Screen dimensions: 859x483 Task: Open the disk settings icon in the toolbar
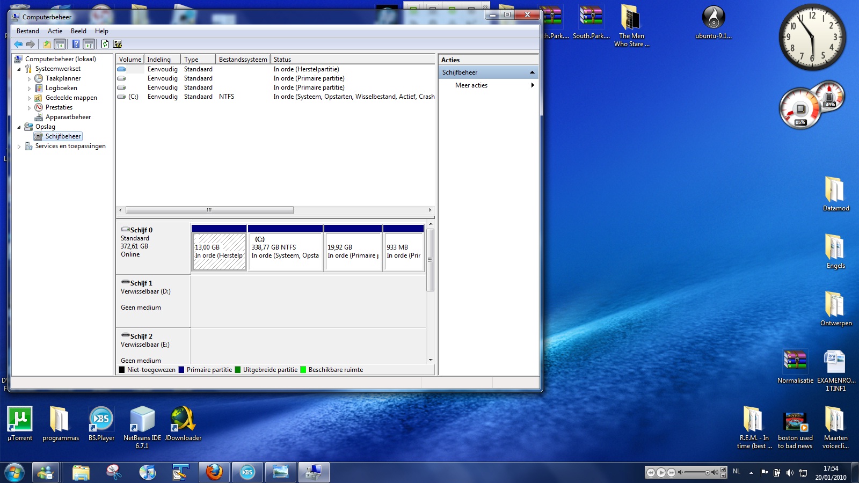click(x=118, y=44)
